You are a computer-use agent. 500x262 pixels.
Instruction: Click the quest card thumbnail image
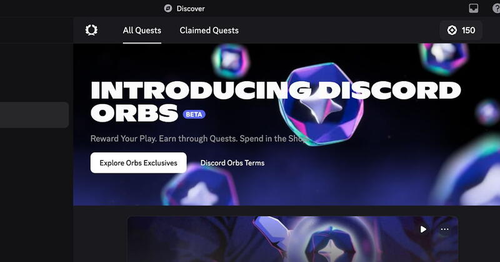pos(292,239)
